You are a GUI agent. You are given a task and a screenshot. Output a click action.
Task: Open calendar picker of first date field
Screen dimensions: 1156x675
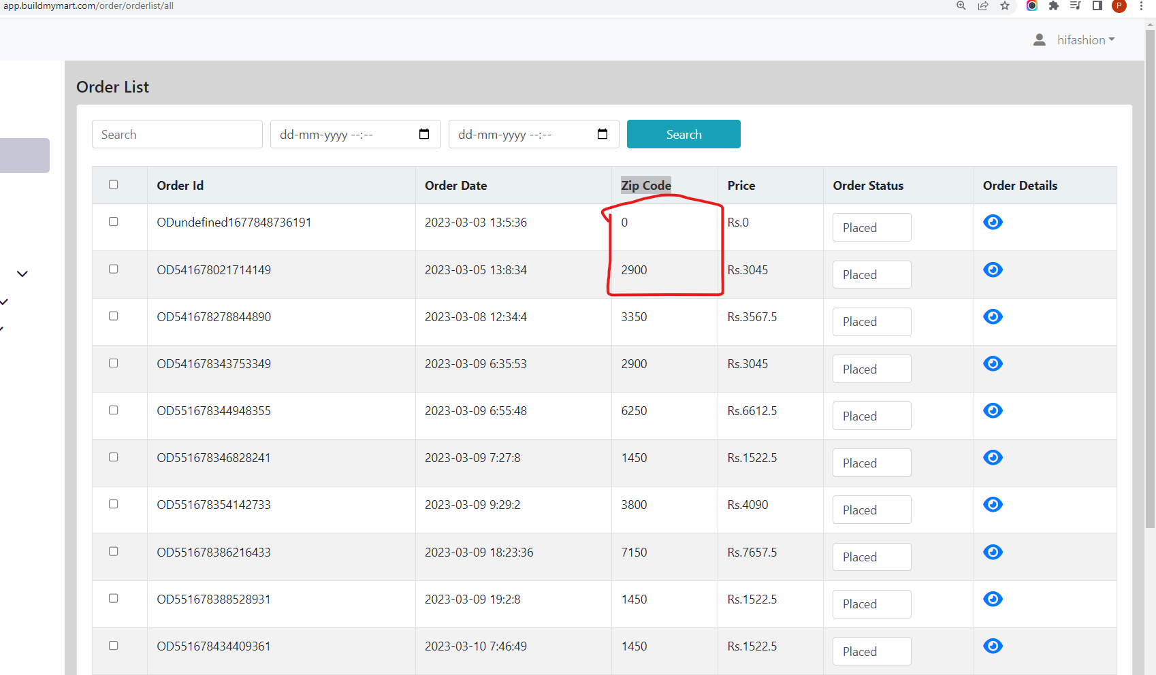point(424,134)
